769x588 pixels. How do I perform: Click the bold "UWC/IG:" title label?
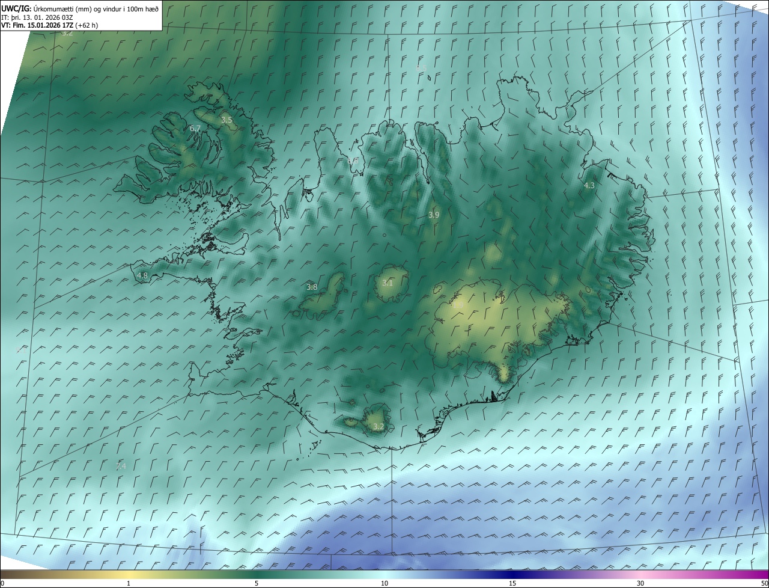tap(16, 9)
